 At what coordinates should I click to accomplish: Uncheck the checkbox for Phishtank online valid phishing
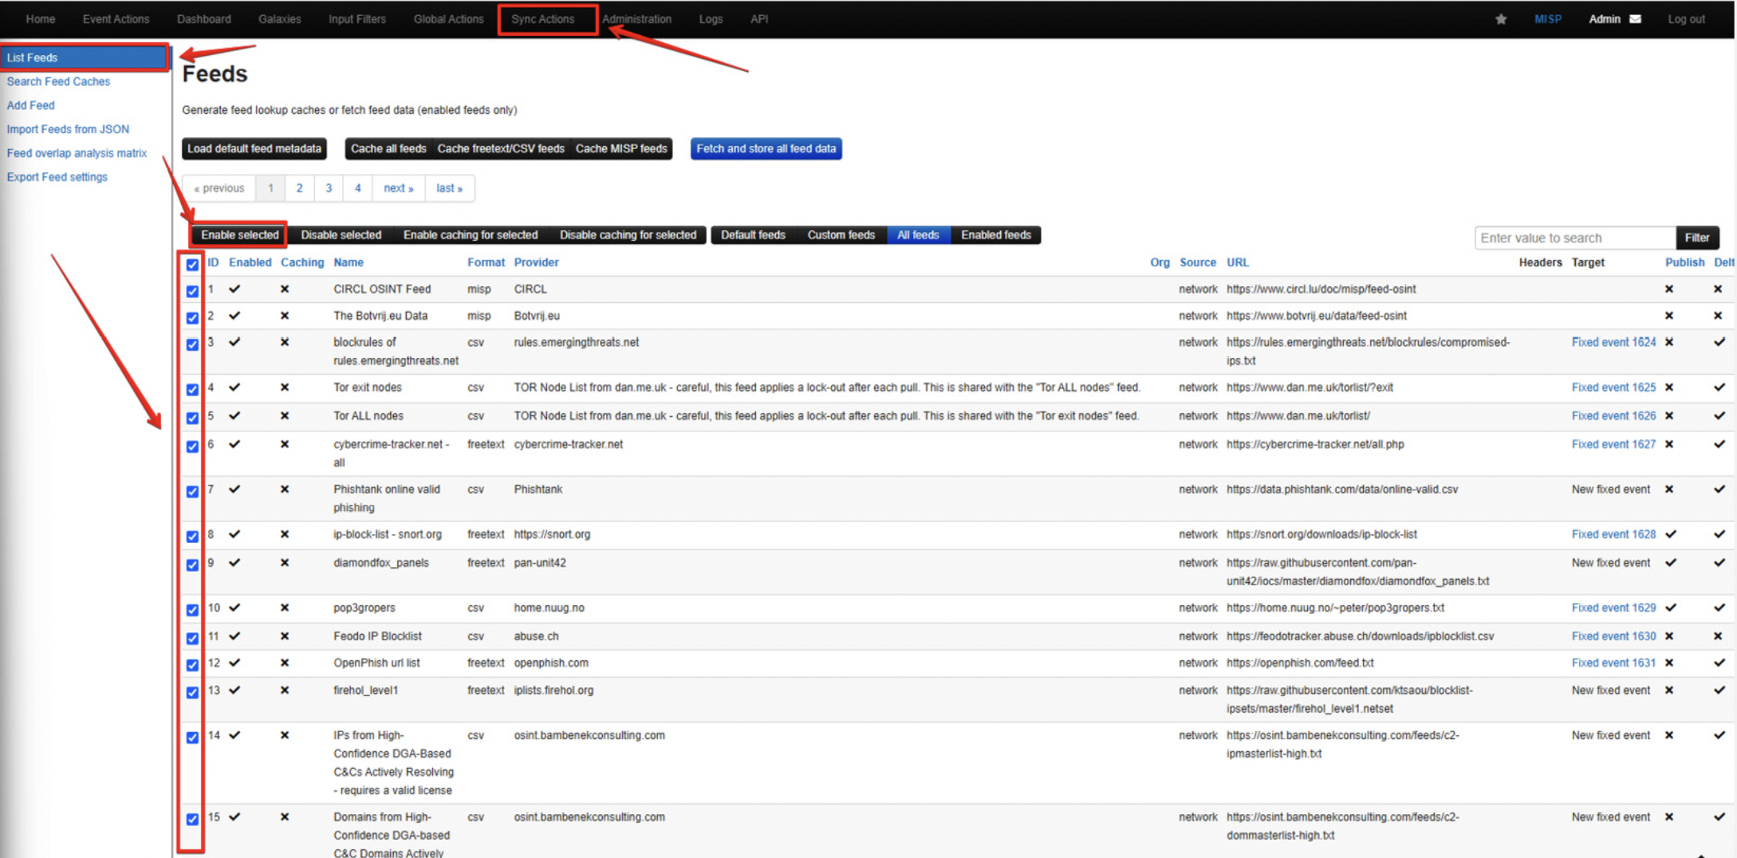[x=192, y=491]
